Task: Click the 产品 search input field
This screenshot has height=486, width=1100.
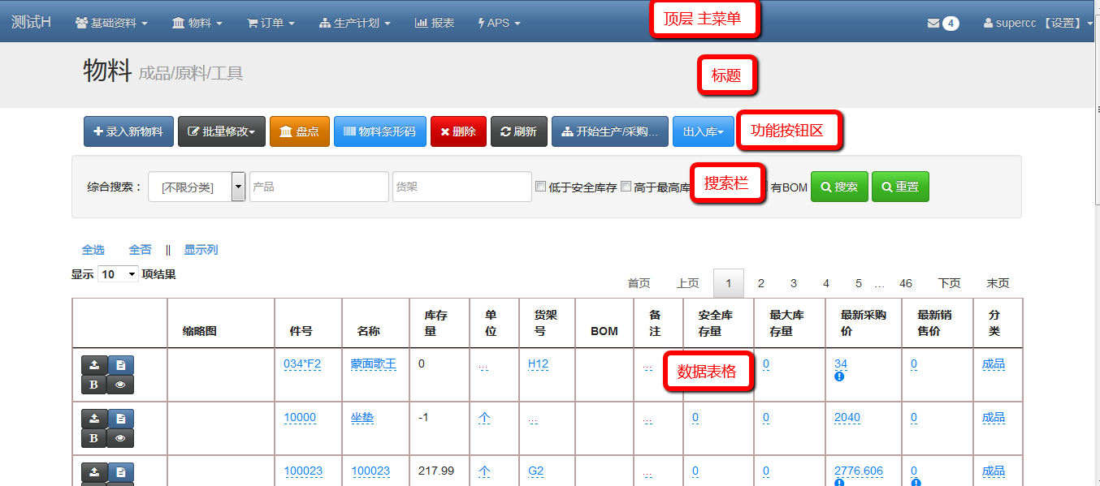Action: pos(318,187)
